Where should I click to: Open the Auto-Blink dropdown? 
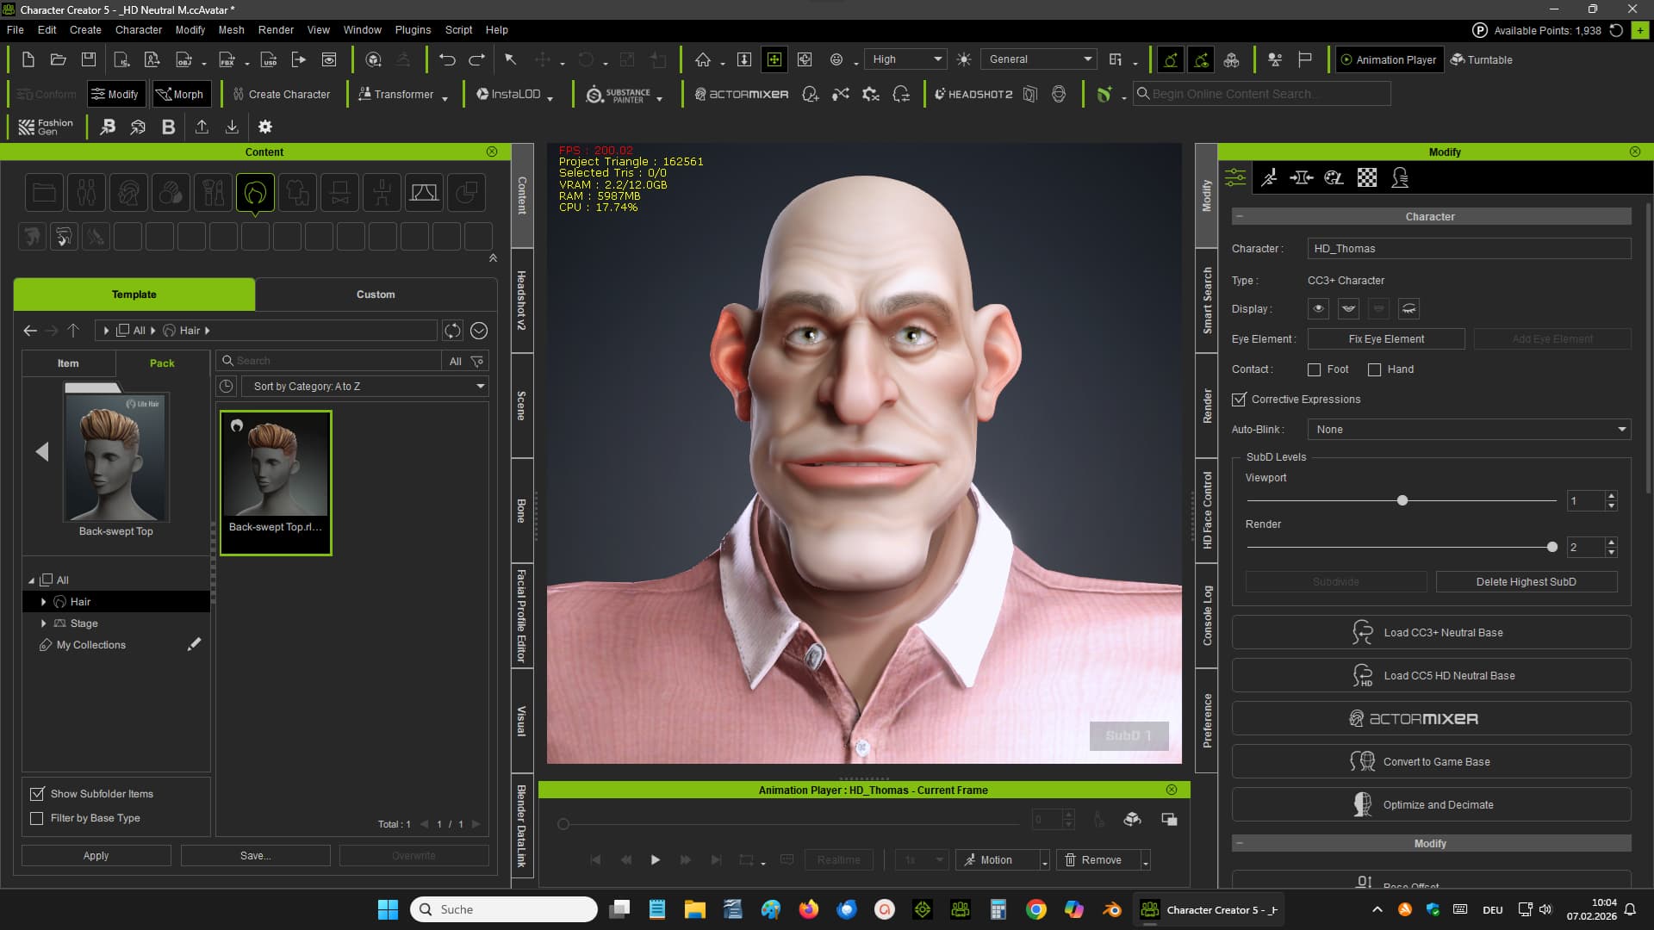coord(1469,429)
